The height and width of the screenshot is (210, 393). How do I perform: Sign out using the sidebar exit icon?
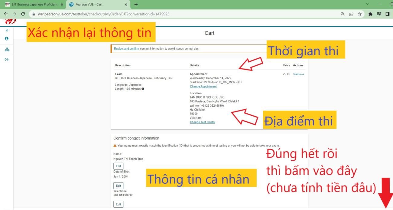[7, 60]
